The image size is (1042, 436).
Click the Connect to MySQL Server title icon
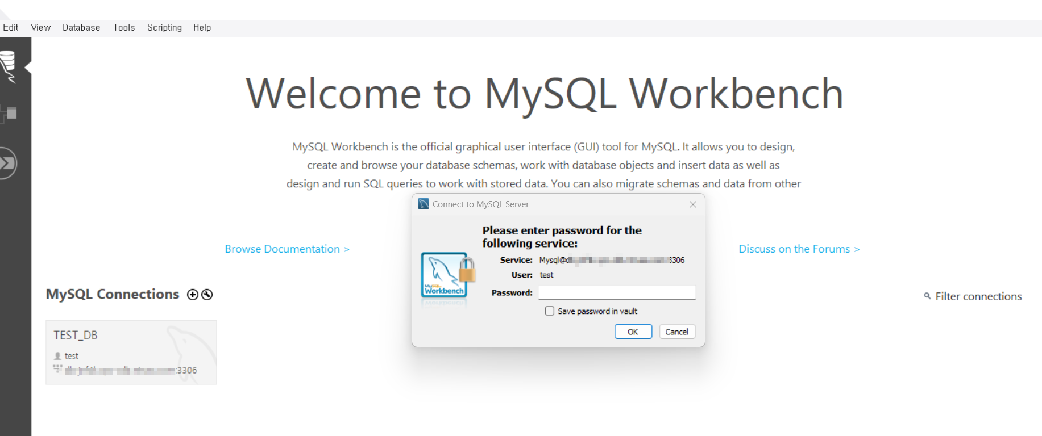(x=424, y=204)
